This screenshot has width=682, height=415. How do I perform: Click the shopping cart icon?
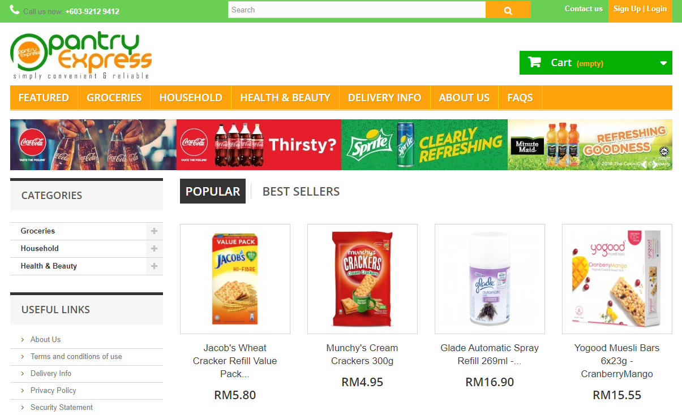click(x=534, y=62)
